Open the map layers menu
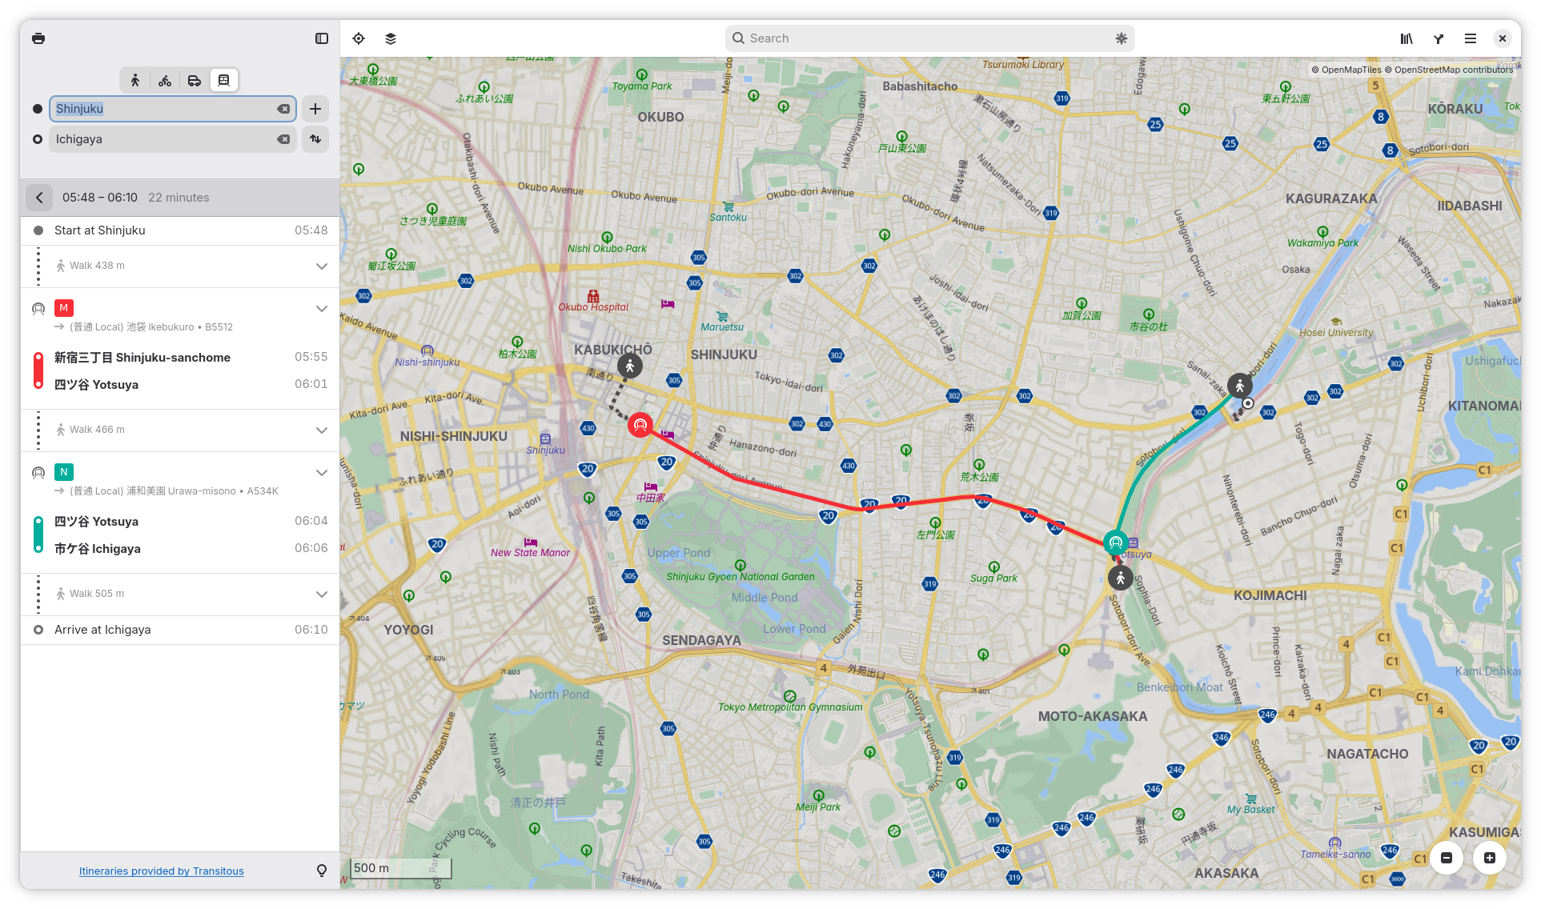1541x909 pixels. point(391,38)
